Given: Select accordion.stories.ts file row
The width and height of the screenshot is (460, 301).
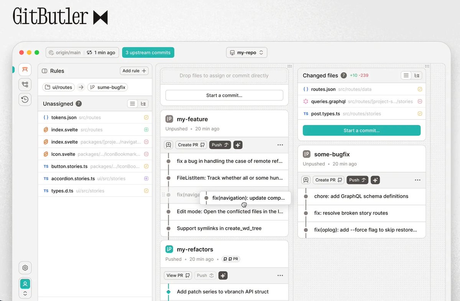Looking at the screenshot, I should (x=95, y=179).
